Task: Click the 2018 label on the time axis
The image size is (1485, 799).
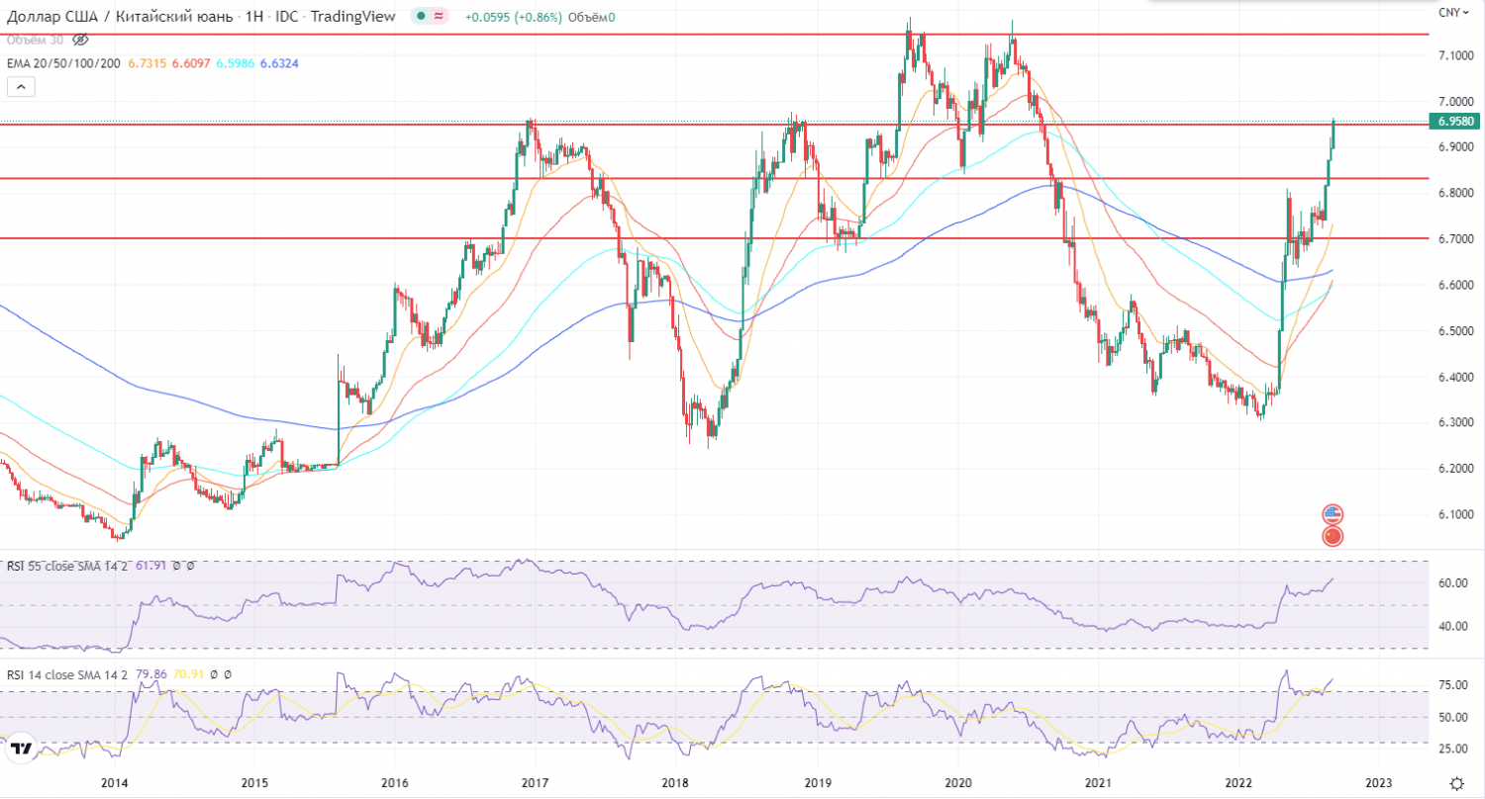Action: tap(676, 781)
